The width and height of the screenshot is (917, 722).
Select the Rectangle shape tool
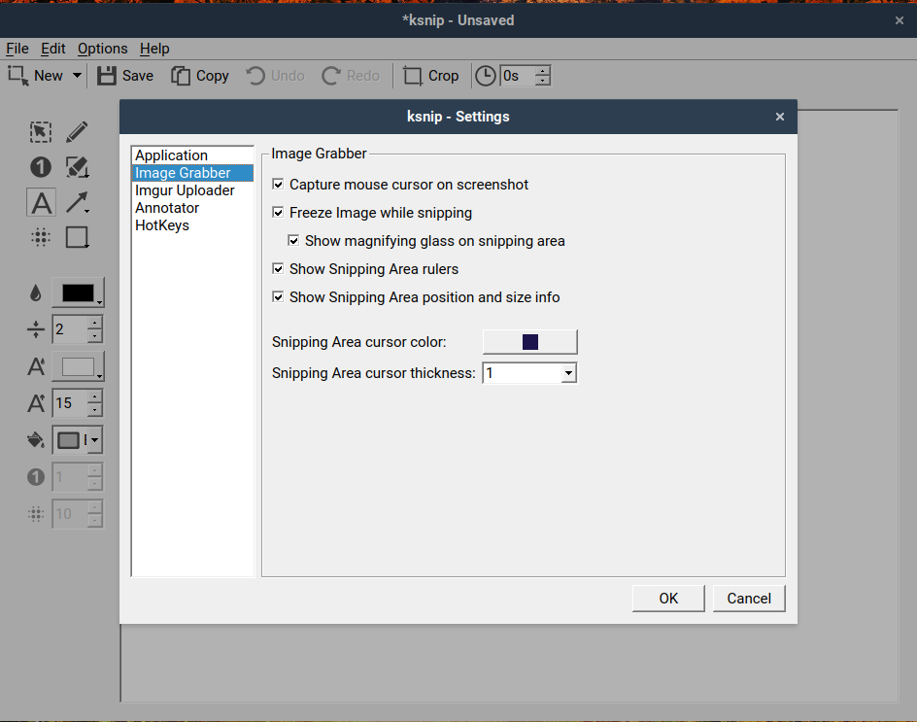[x=77, y=237]
